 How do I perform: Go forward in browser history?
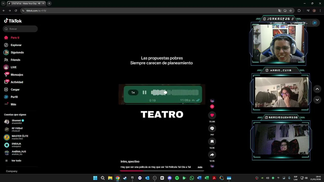click(10, 11)
